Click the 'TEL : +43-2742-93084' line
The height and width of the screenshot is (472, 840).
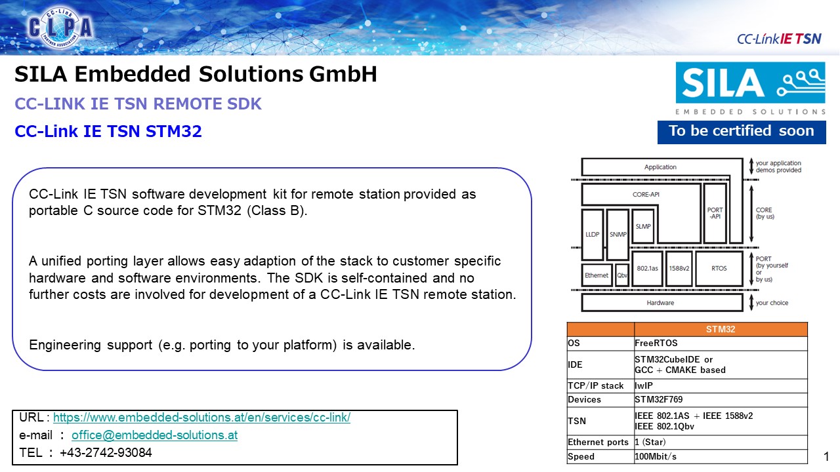(x=86, y=452)
